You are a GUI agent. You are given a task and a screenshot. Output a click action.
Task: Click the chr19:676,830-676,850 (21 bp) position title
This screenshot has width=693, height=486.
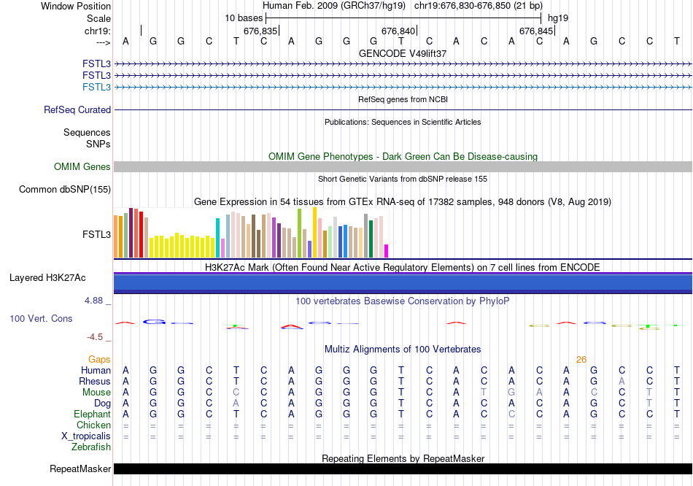tap(479, 6)
